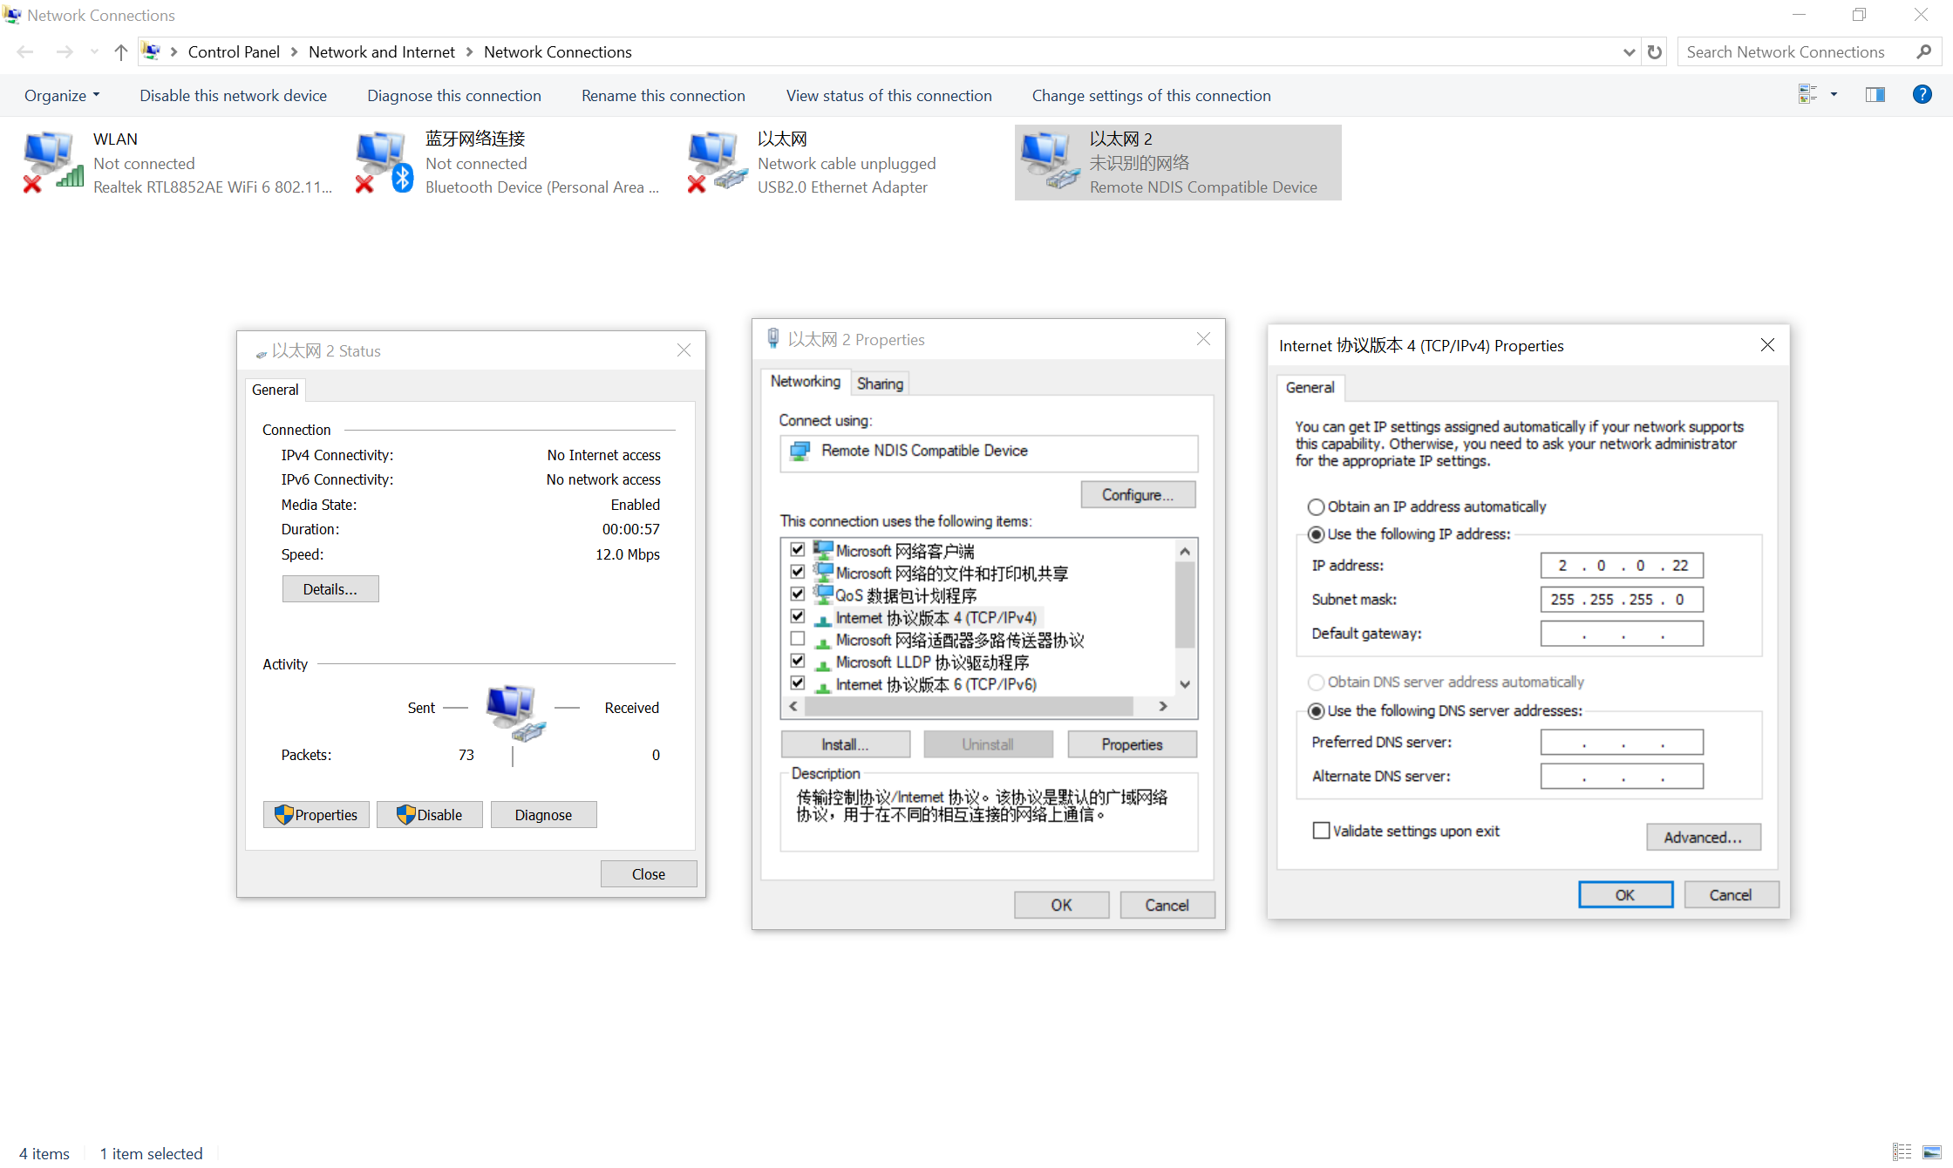Switch to large icons view in status bar
1953x1168 pixels.
1932,1152
